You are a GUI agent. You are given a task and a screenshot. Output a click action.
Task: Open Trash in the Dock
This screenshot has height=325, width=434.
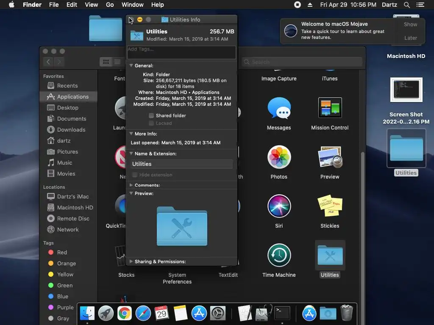(x=347, y=313)
